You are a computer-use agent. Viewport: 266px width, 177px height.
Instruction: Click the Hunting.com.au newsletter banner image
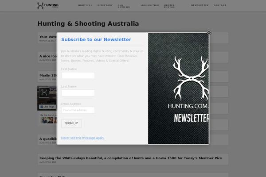pos(178,88)
